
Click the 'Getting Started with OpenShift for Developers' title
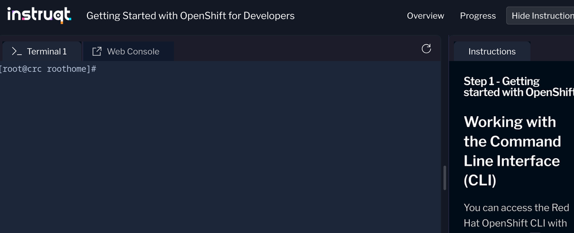(190, 16)
